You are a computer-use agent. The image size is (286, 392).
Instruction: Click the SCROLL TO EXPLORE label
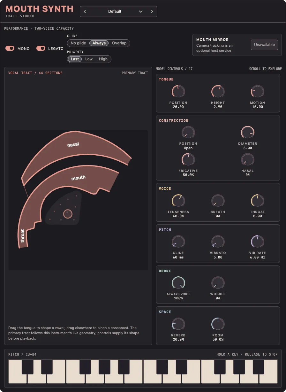266,69
